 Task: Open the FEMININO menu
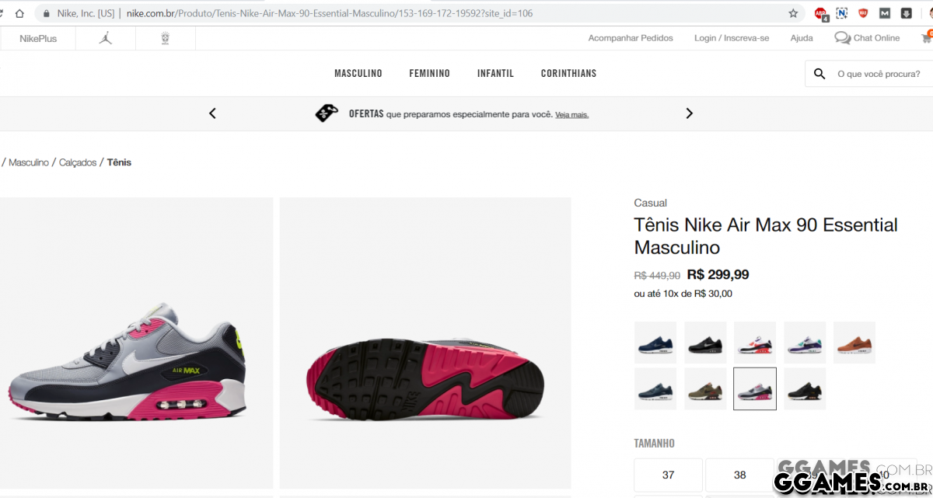point(430,73)
